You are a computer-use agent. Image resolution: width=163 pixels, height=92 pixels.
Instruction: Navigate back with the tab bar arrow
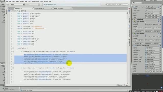tap(9, 8)
